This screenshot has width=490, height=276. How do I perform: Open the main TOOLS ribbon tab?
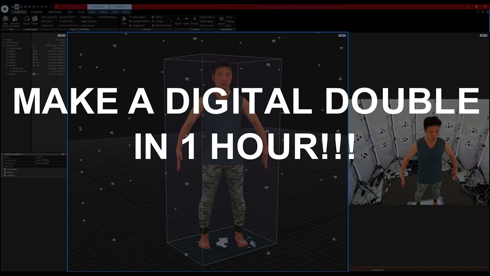81,12
